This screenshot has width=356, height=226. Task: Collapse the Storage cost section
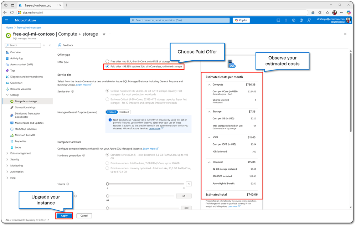coord(209,112)
